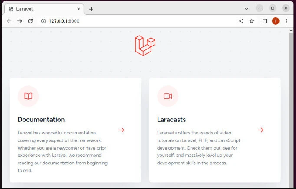Go back with the browser back arrow
Image resolution: width=296 pixels, height=189 pixels.
click(9, 21)
